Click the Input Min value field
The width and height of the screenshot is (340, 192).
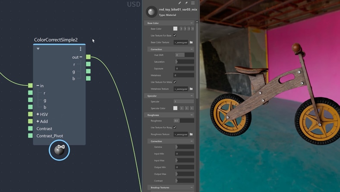click(185, 154)
